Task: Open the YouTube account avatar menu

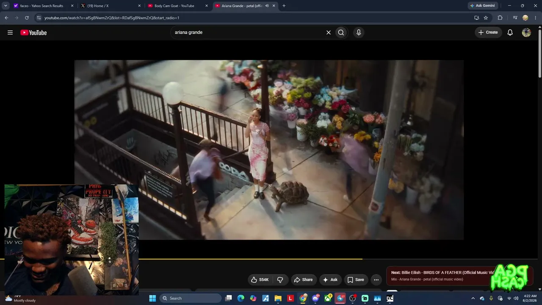Action: tap(526, 33)
